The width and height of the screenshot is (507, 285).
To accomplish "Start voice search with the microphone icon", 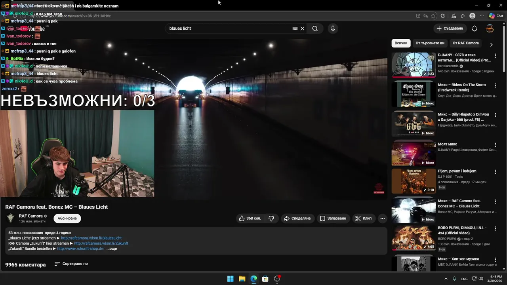I will 333,28.
